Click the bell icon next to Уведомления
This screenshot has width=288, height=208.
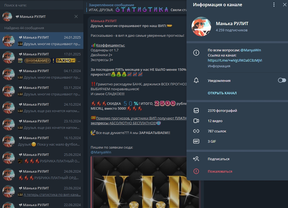[196, 80]
